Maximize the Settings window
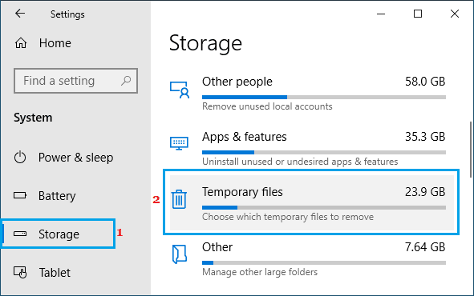474x296 pixels. [x=418, y=14]
